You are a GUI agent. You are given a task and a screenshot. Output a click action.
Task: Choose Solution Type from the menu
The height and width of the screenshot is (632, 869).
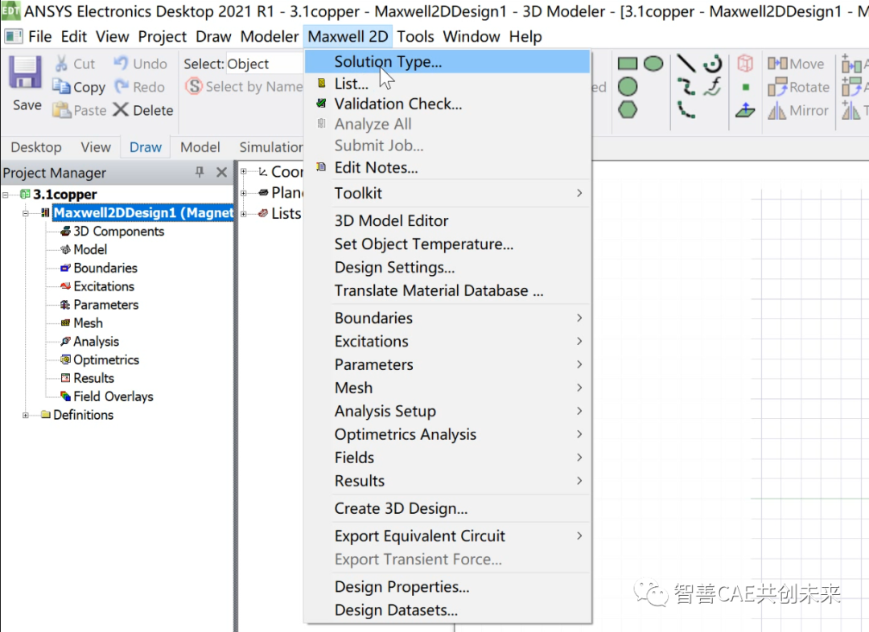tap(448, 61)
